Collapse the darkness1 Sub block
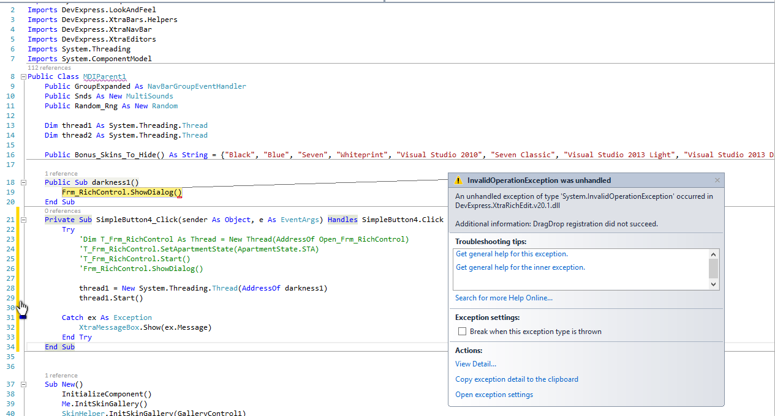Screen dimensions: 775x416 pyautogui.click(x=23, y=182)
